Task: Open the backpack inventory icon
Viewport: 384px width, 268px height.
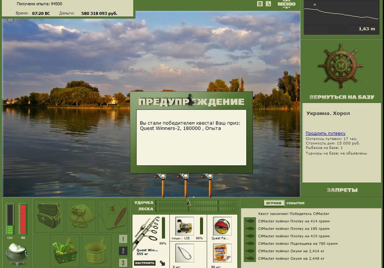Action: [49, 216]
